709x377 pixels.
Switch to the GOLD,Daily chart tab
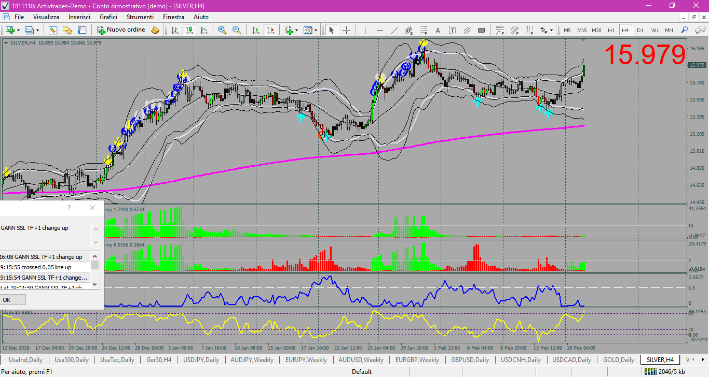pos(618,359)
